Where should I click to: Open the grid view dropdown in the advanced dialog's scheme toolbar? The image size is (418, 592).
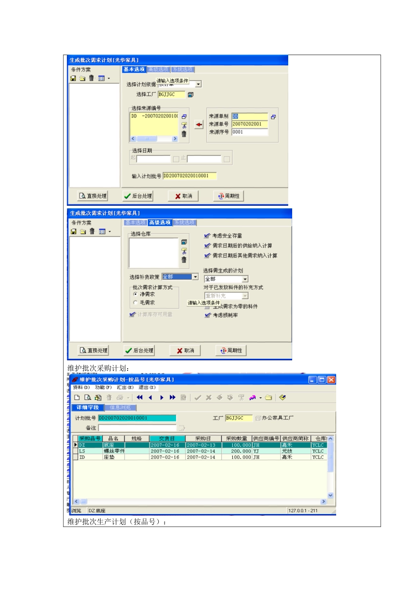point(110,232)
